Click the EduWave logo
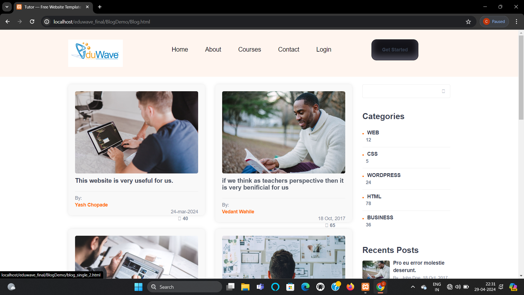This screenshot has height=295, width=524. point(95,53)
